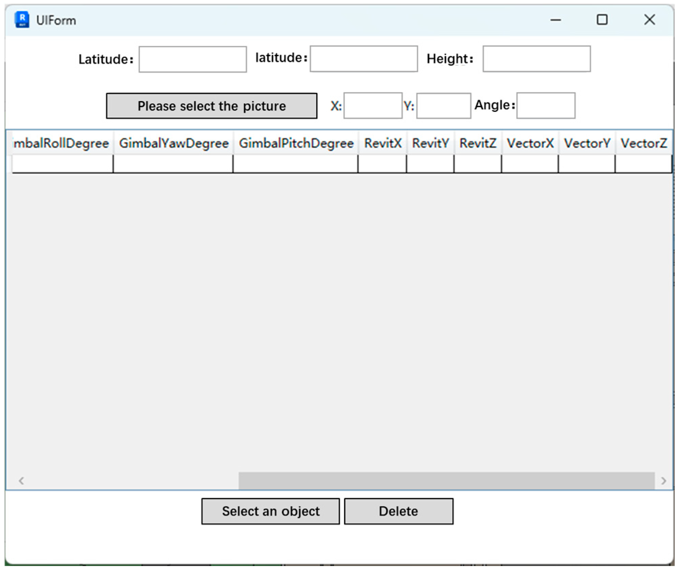Click the left scroll arrow of the table
Screen dimensions: 679x572
[x=21, y=480]
